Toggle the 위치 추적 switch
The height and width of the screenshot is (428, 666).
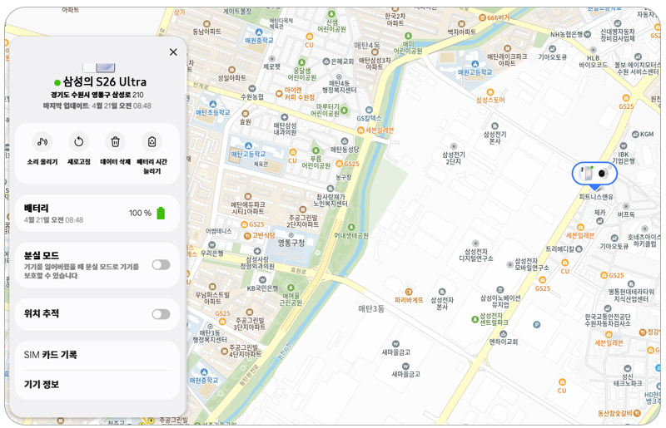point(161,314)
